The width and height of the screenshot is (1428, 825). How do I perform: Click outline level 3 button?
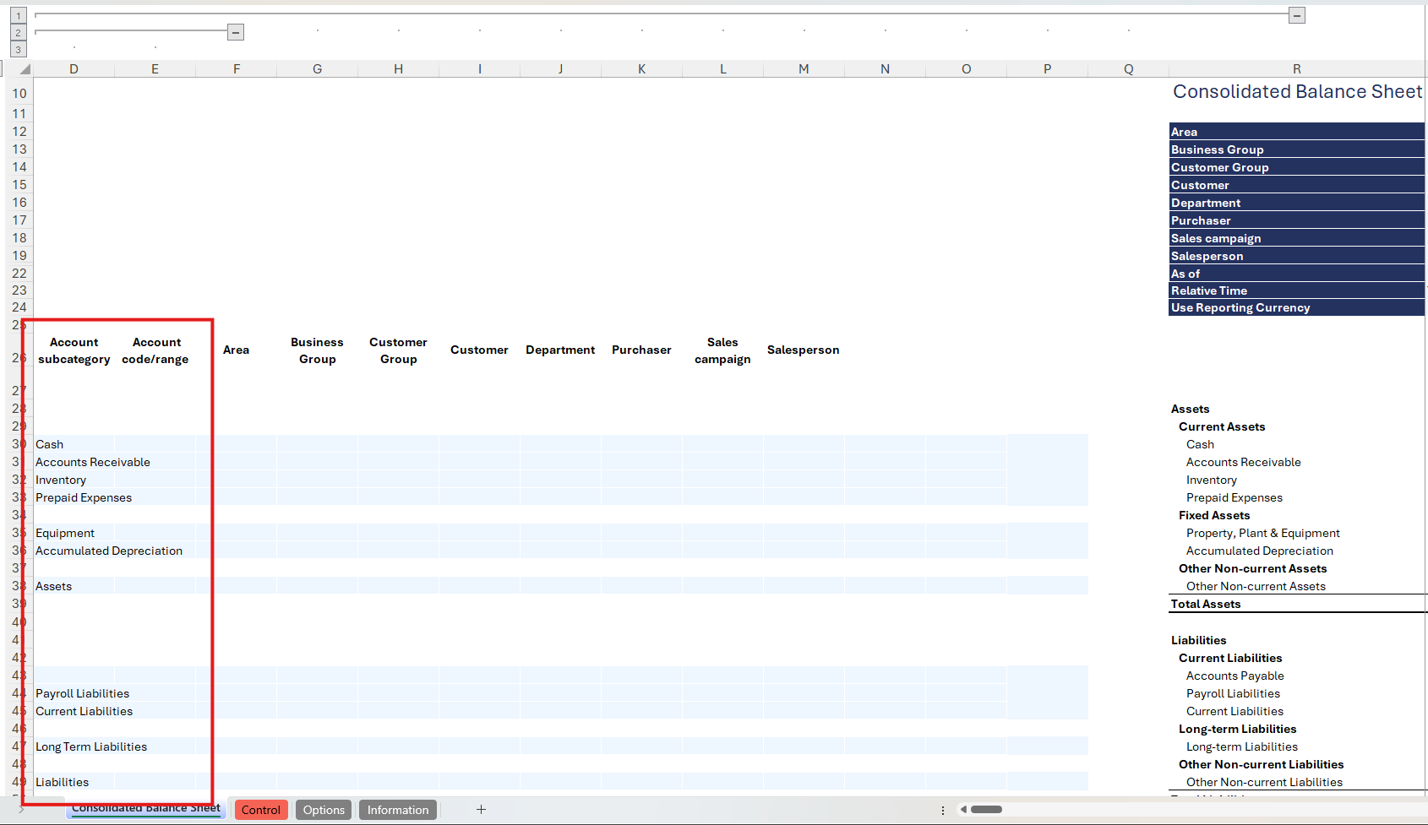pyautogui.click(x=18, y=50)
